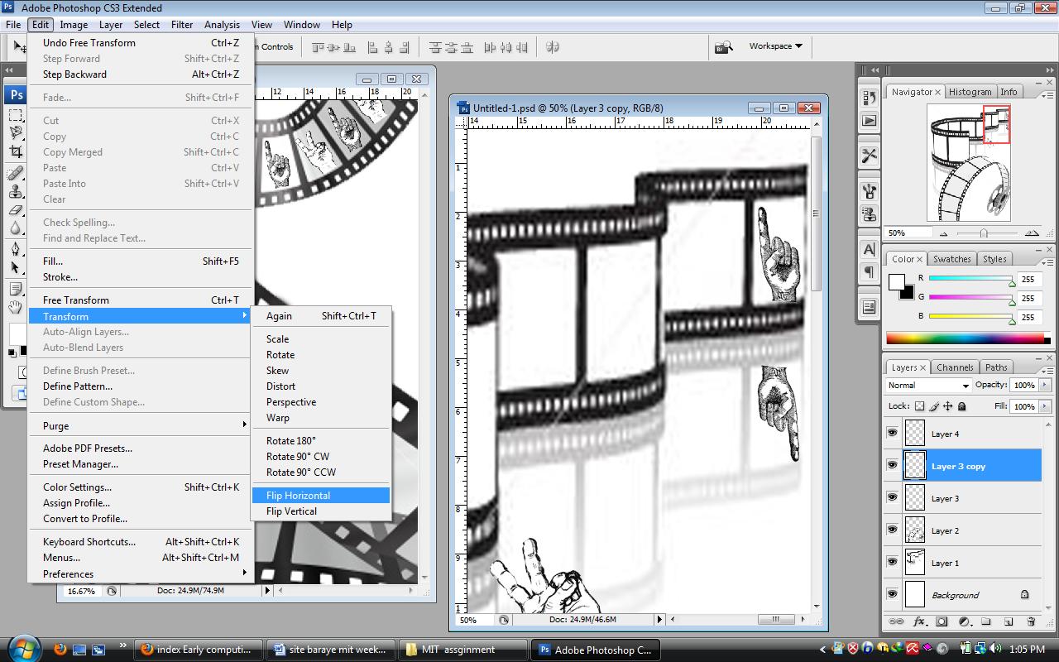
Task: Open the Workspace dropdown
Action: tap(775, 46)
